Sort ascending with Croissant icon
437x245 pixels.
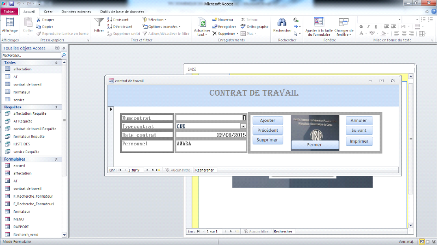click(110, 19)
